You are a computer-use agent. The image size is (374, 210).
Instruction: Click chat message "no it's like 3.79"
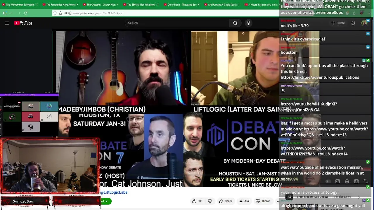tap(295, 26)
